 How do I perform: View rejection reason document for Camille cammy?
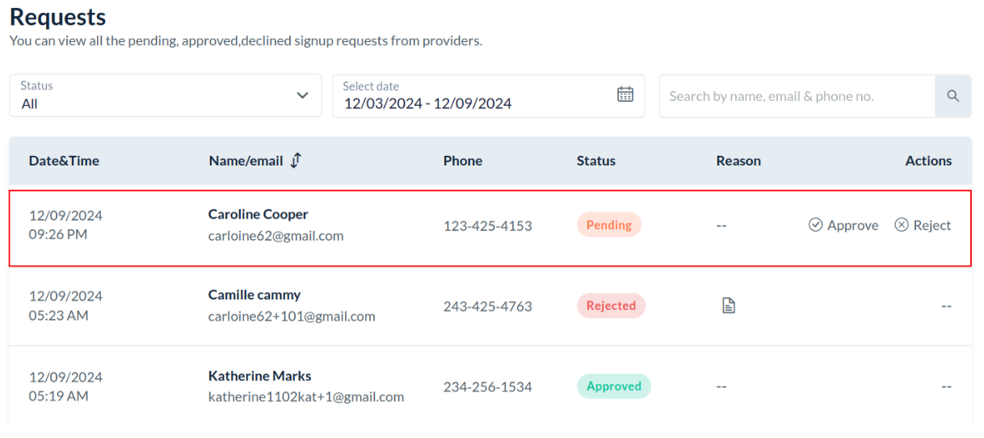coord(729,305)
